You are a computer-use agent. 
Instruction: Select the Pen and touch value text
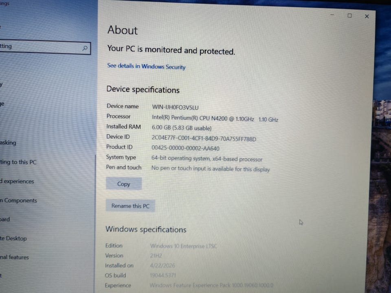[x=211, y=168]
